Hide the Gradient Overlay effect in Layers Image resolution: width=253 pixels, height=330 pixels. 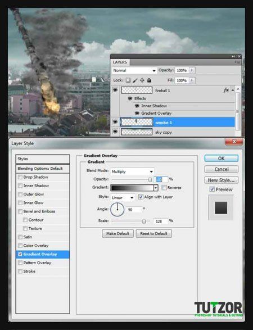pyautogui.click(x=137, y=113)
